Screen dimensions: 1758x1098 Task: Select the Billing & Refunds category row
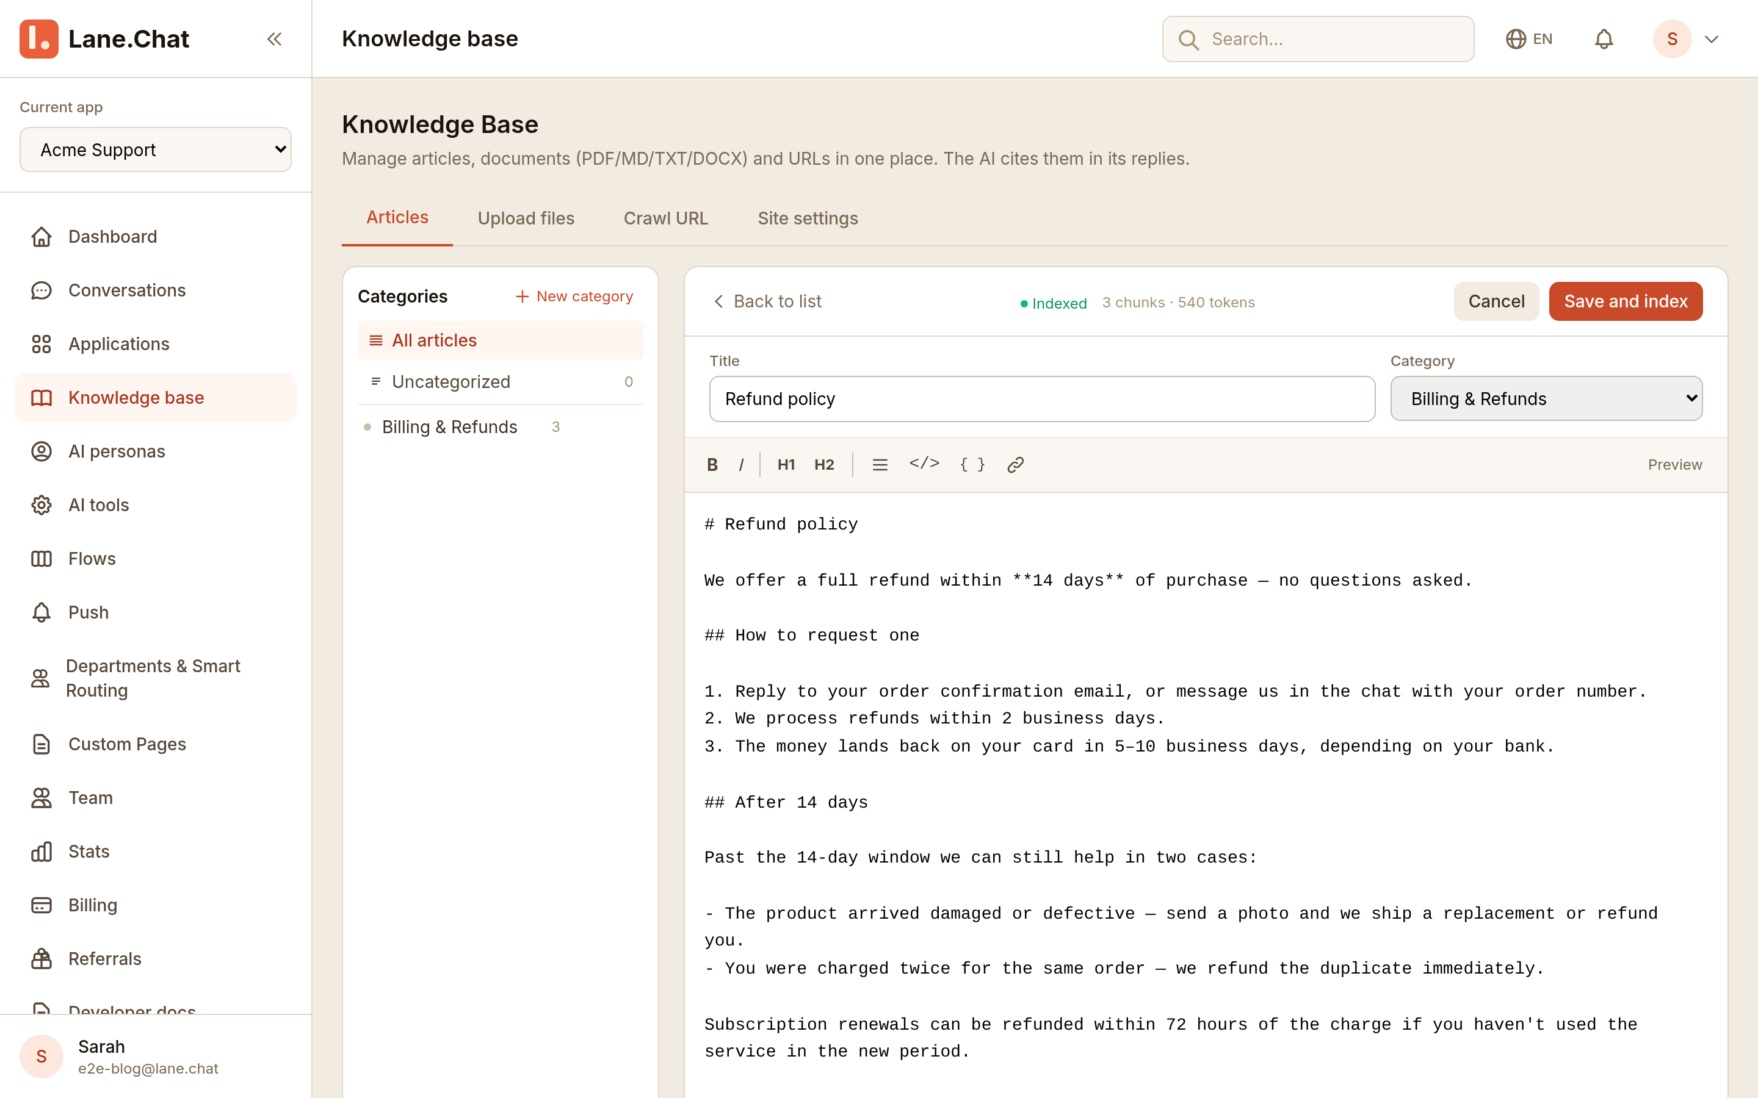point(500,427)
